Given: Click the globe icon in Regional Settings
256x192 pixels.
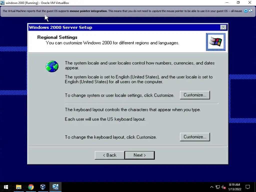Looking at the screenshot, I should click(52, 66).
